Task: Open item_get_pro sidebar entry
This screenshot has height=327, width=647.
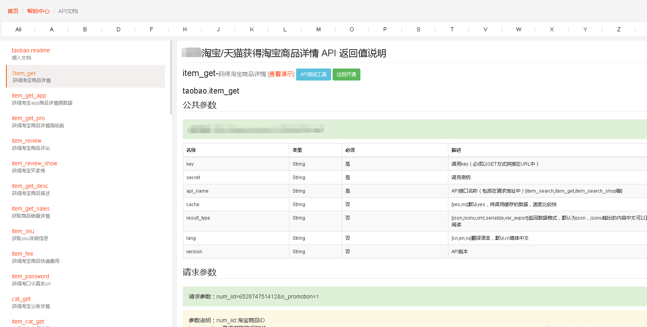Action: pos(86,122)
